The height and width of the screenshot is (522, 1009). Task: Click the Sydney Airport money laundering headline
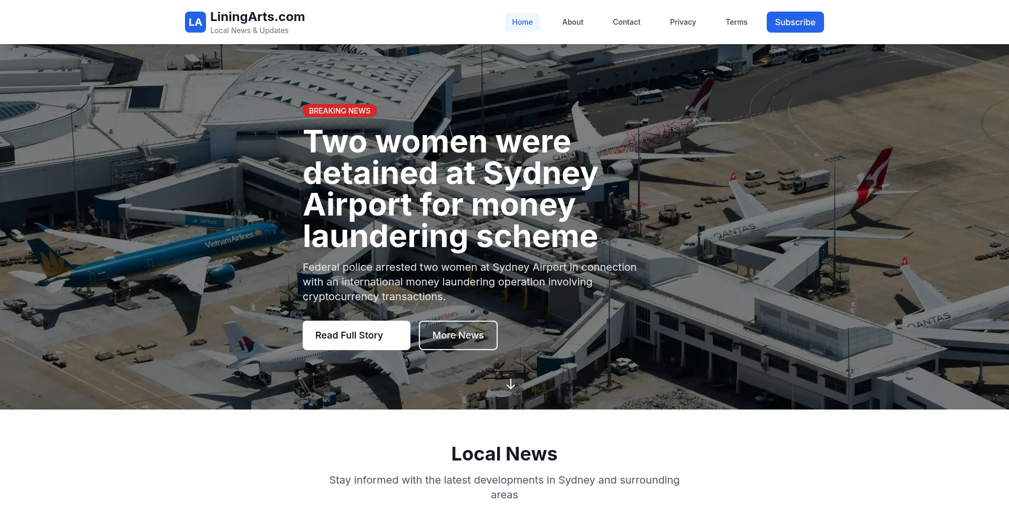click(x=450, y=189)
